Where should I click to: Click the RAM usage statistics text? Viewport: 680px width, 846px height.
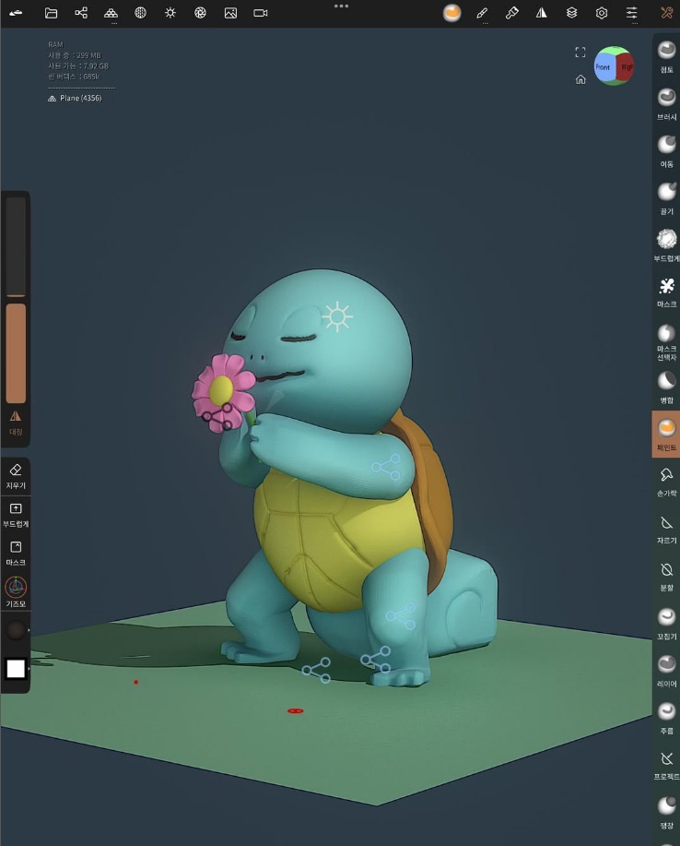point(78,61)
